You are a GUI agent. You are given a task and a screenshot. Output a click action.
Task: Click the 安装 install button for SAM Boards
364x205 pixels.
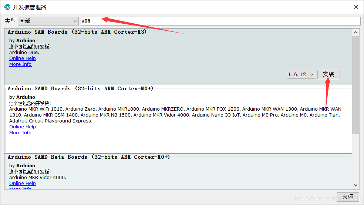(x=328, y=74)
